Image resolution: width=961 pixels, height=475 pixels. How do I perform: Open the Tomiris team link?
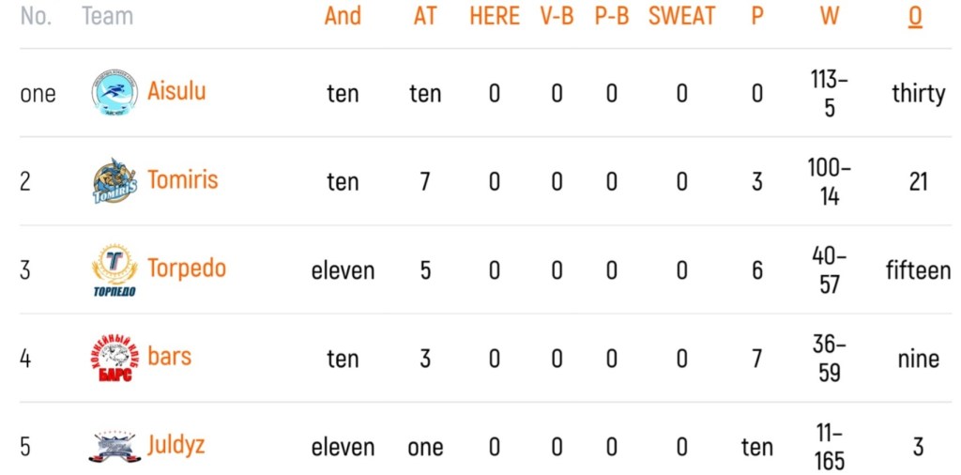pos(183,180)
